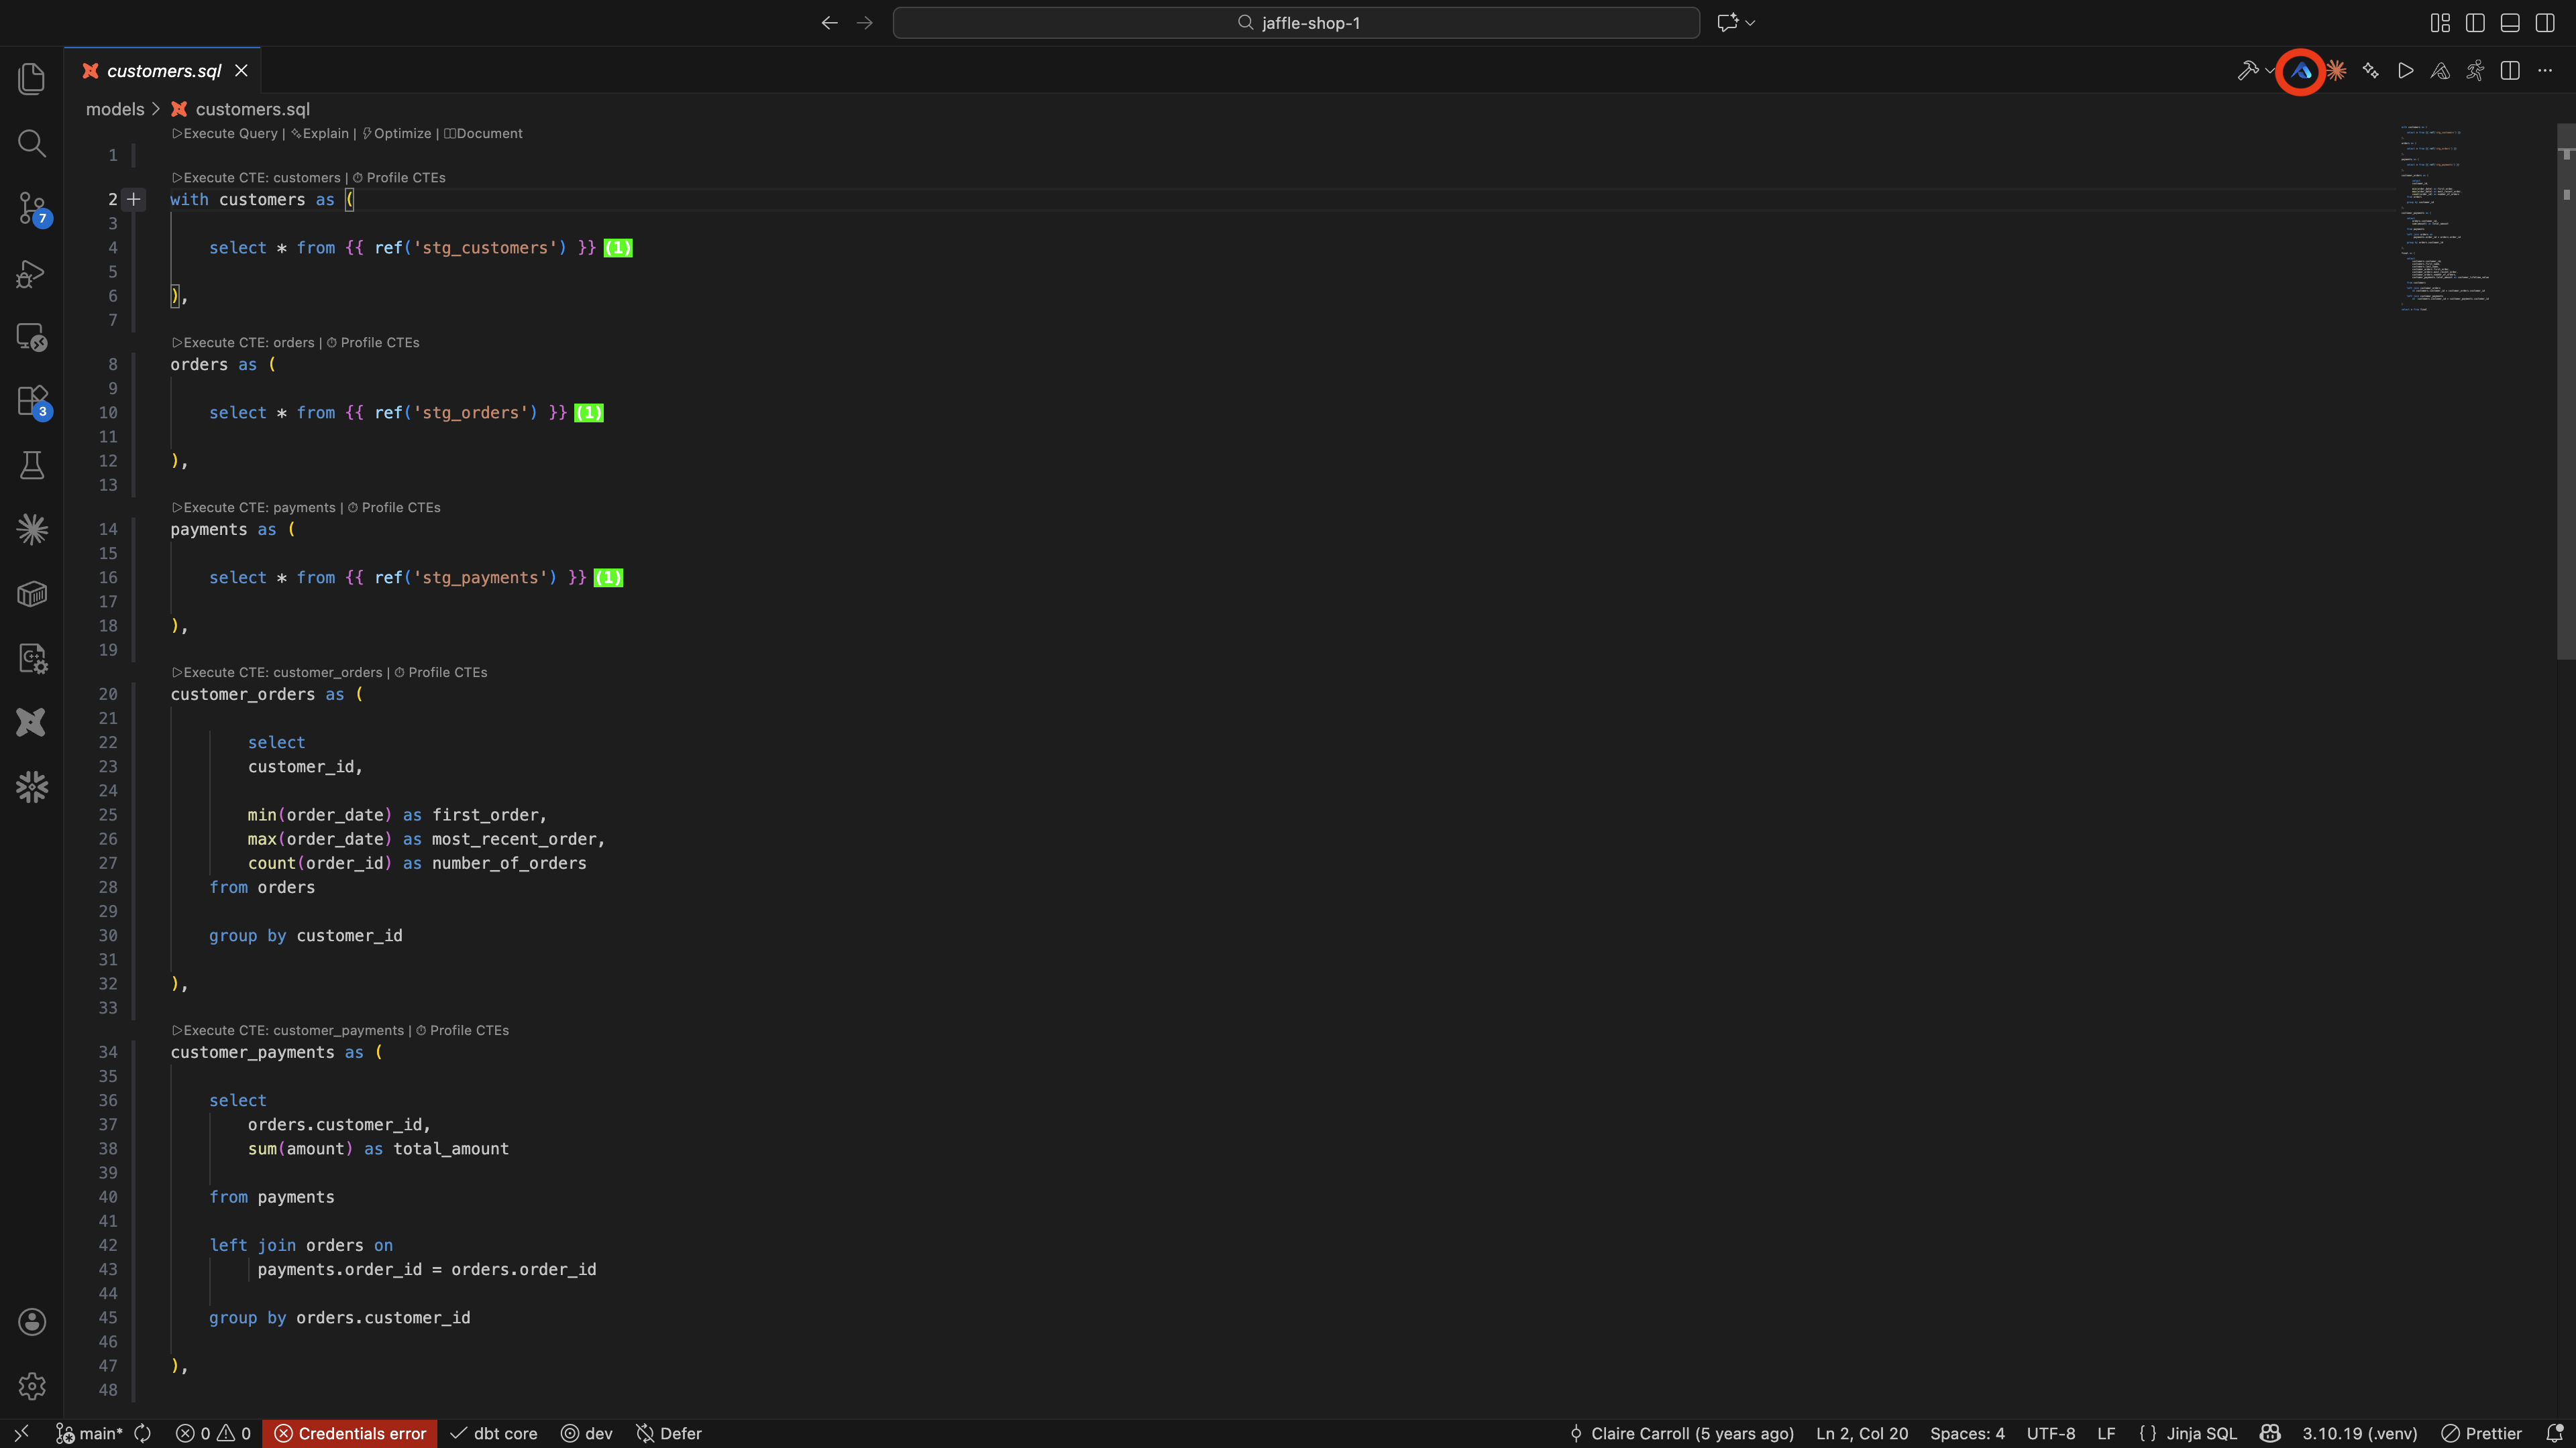Open the dbt Power User sidebar view

tap(32, 721)
